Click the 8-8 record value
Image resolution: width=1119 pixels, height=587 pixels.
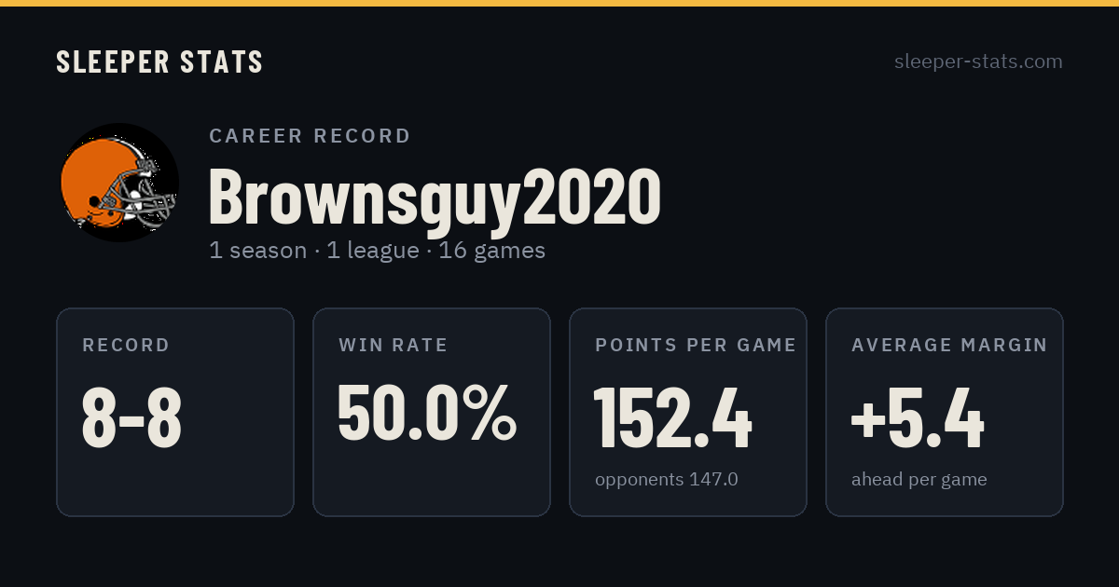point(132,417)
